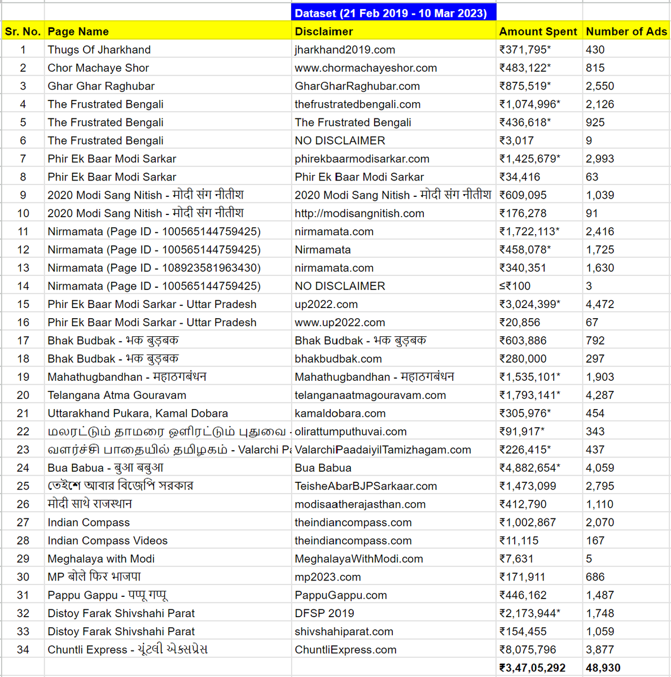Click 'ChuntliExpress.com' cell
Screen dimensions: 671x677
point(394,649)
